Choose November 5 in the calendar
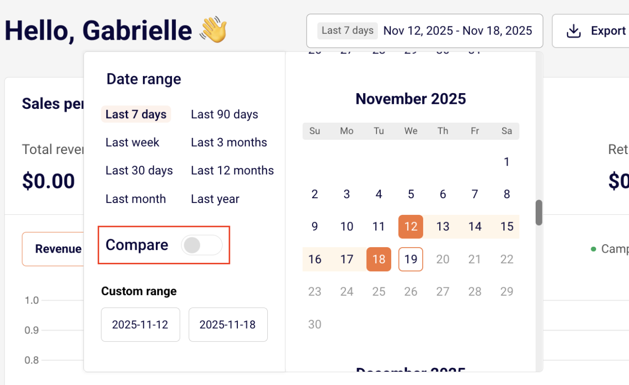 411,194
